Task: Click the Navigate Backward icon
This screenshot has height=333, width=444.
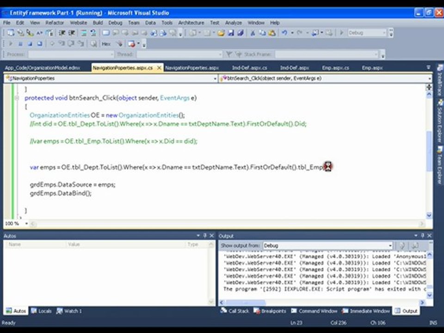Action: click(x=315, y=33)
